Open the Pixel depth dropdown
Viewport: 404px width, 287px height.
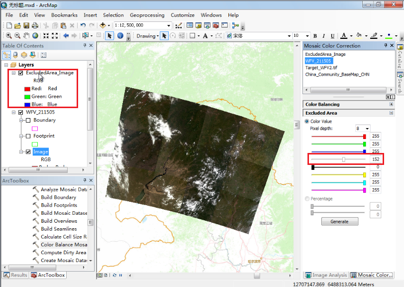[x=367, y=129]
